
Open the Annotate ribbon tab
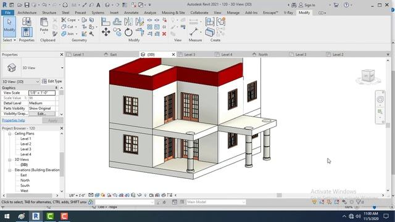[131, 12]
